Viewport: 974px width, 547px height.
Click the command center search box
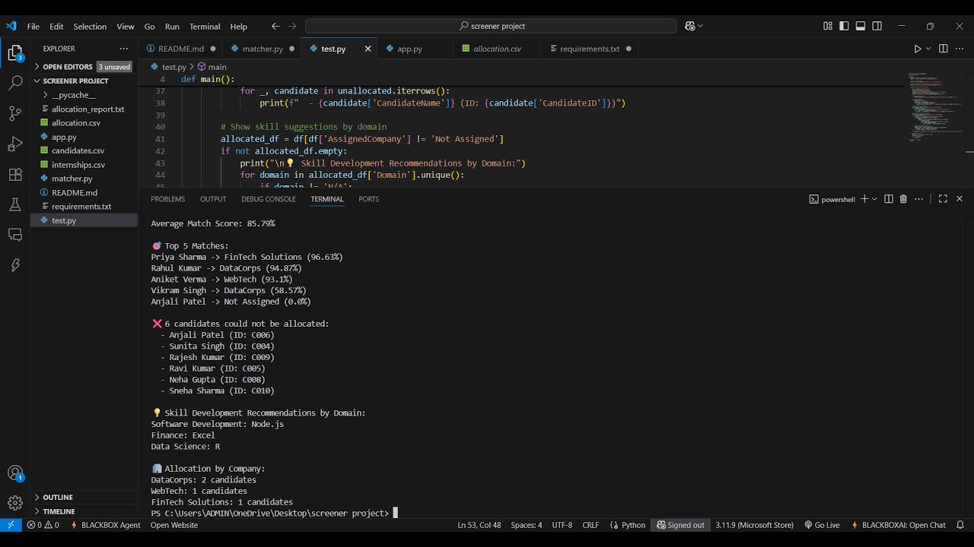click(x=491, y=26)
